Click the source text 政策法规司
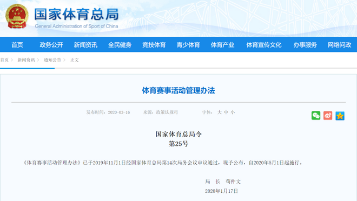This screenshot has width=357, height=201. click(167, 112)
